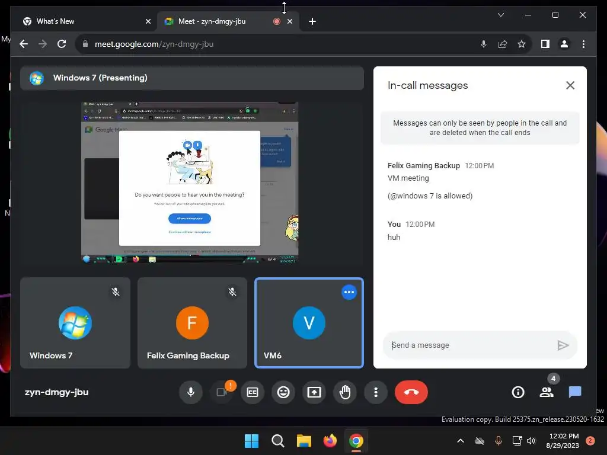Viewport: 607px width, 455px height.
Task: Open notifications badge showing 2
Action: 590,441
